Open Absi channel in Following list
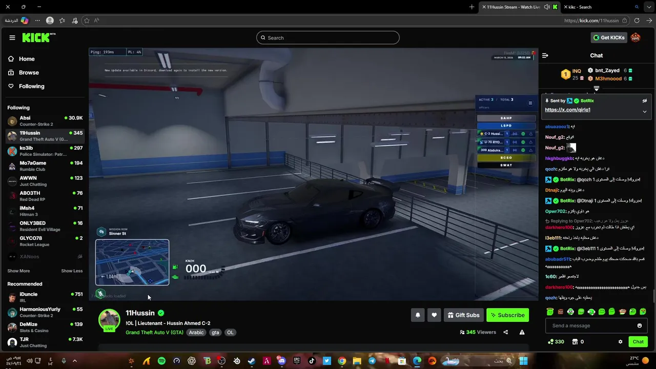 click(45, 121)
